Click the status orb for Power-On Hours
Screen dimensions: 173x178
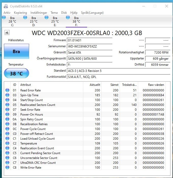coord(7,115)
